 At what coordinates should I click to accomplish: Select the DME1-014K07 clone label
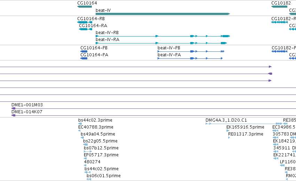pos(27,112)
